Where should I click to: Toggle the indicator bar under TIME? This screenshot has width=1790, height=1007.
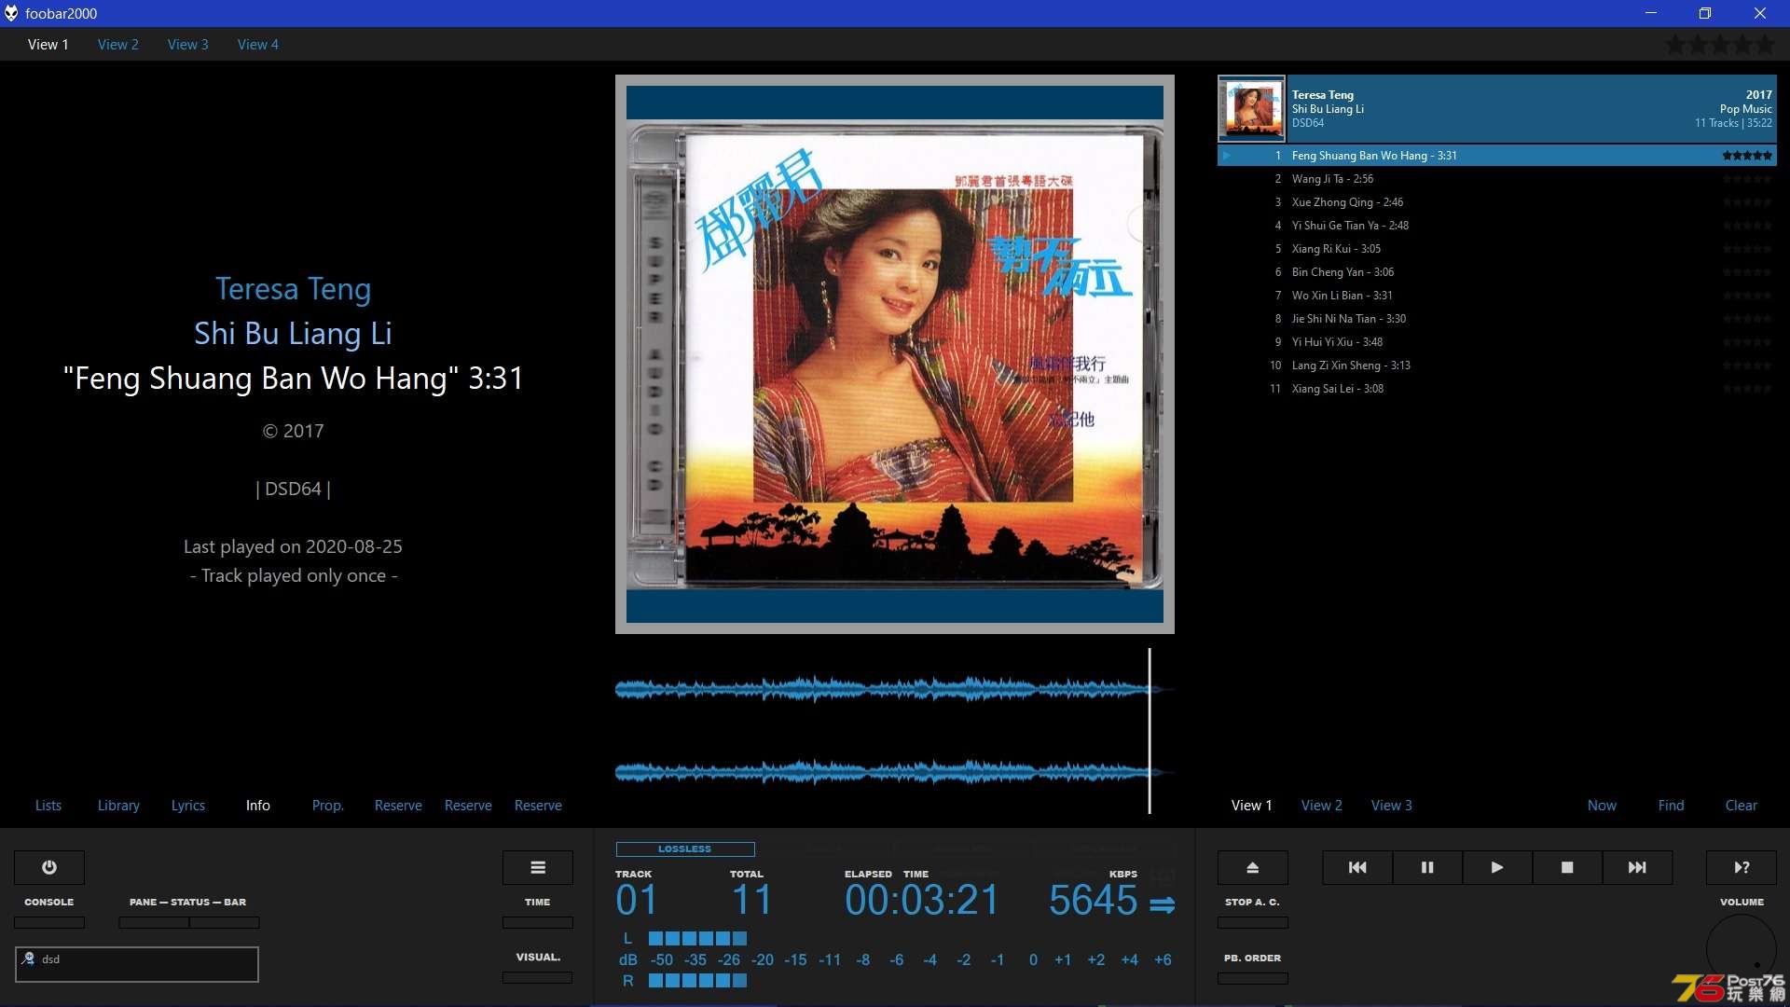tap(538, 922)
